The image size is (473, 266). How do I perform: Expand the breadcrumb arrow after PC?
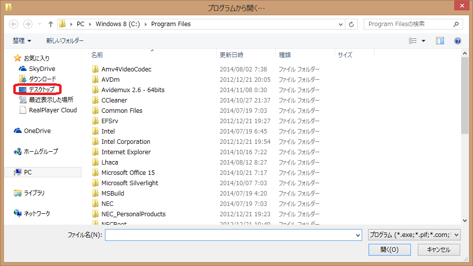tap(90, 24)
